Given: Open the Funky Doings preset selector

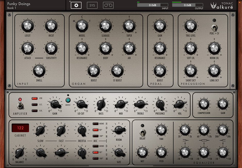Looking at the screenshot, I should point(19,5).
